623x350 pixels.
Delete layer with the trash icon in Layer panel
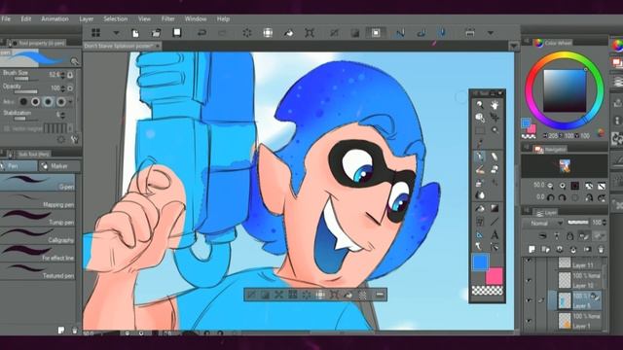pyautogui.click(x=601, y=249)
